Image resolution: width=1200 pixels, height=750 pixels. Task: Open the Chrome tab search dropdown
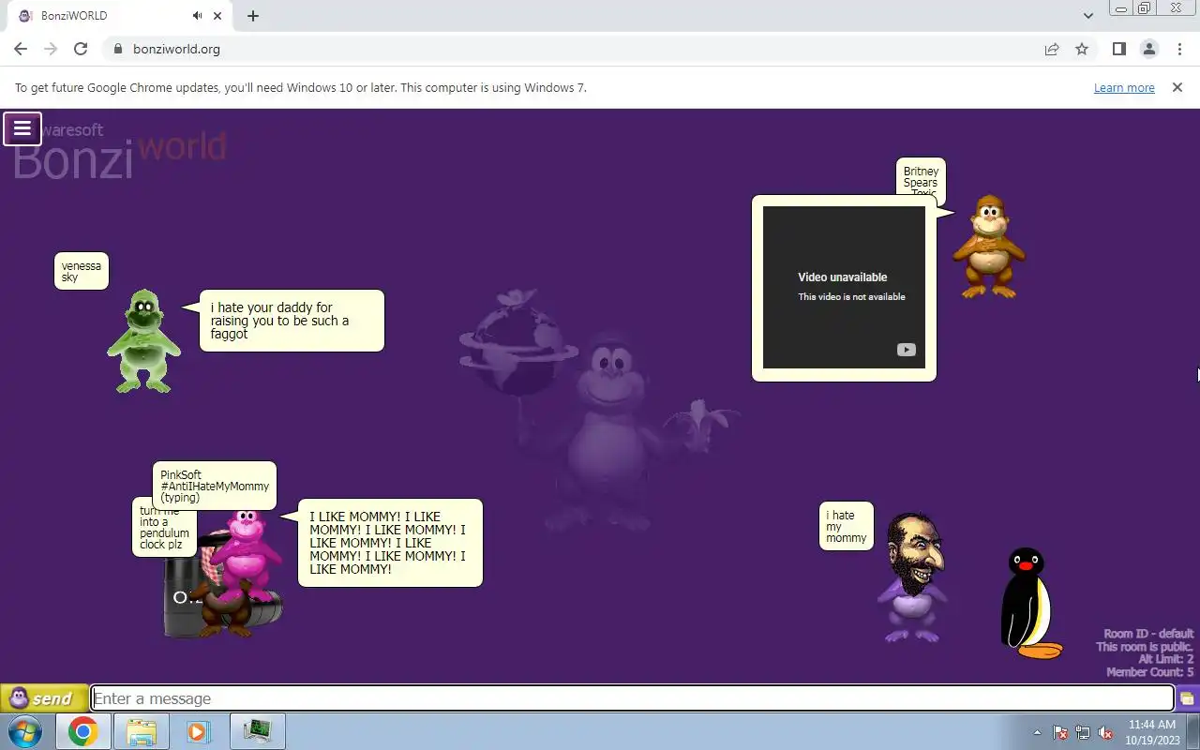point(1087,16)
